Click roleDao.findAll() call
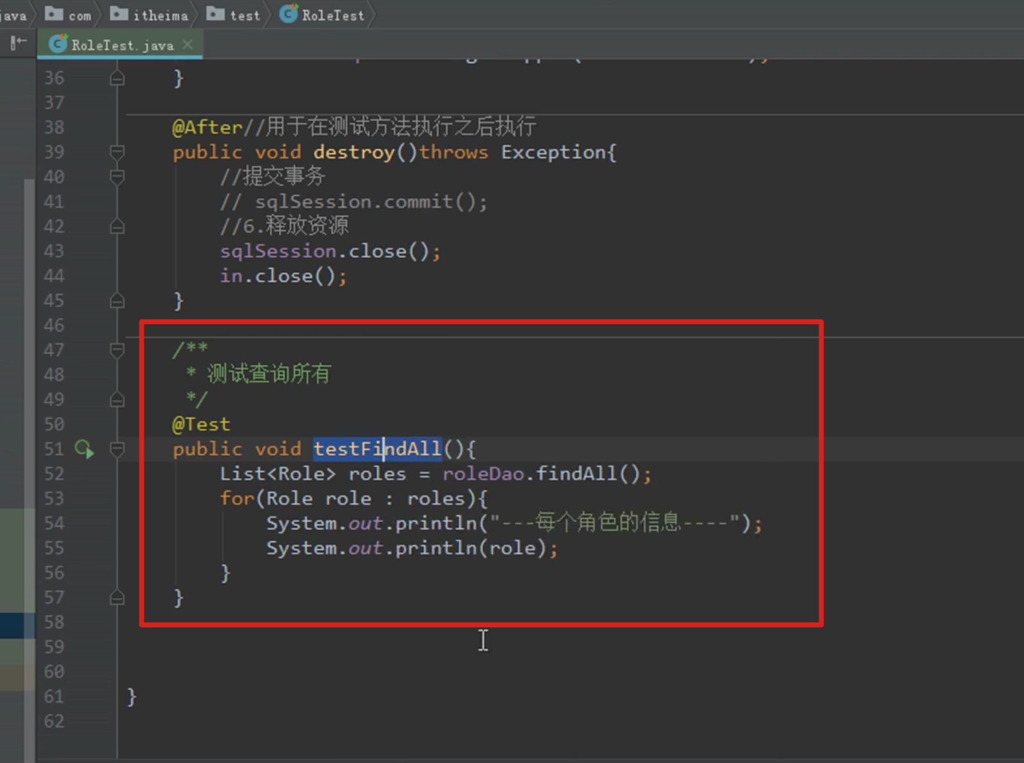This screenshot has width=1024, height=763. pyautogui.click(x=547, y=473)
